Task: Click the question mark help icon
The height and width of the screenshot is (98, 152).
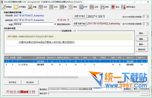Action: click(x=71, y=7)
